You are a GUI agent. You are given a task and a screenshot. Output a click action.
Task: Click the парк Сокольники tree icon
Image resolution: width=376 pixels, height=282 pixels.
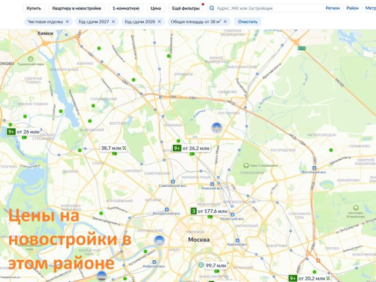[246, 166]
